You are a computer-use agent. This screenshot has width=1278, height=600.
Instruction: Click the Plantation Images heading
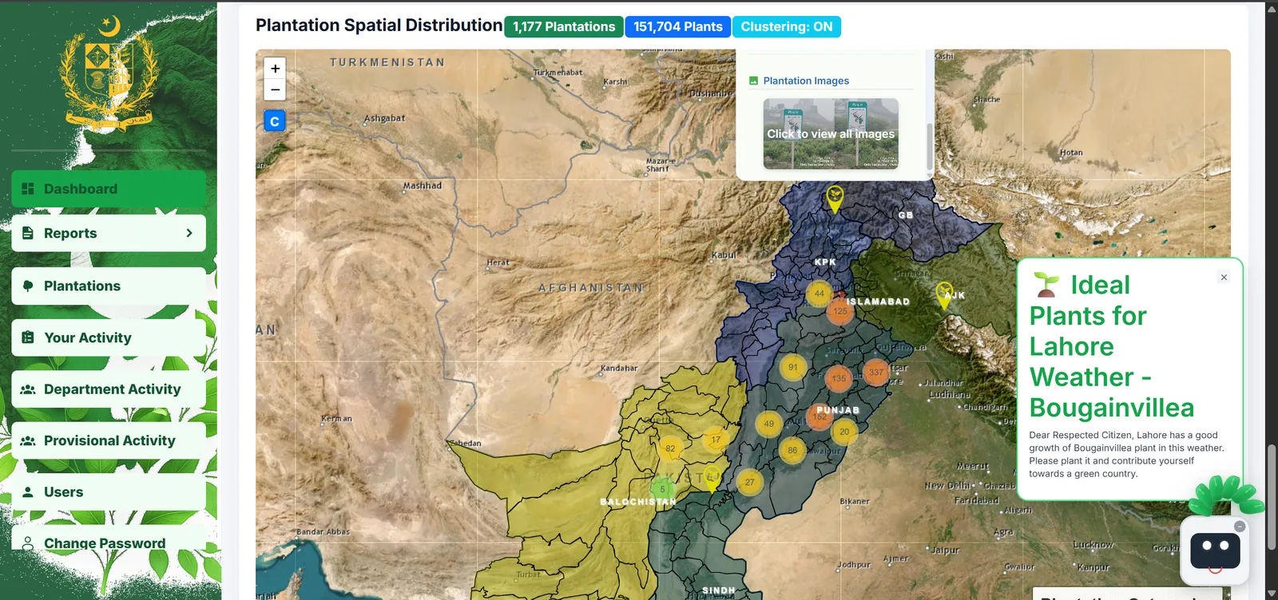point(806,81)
